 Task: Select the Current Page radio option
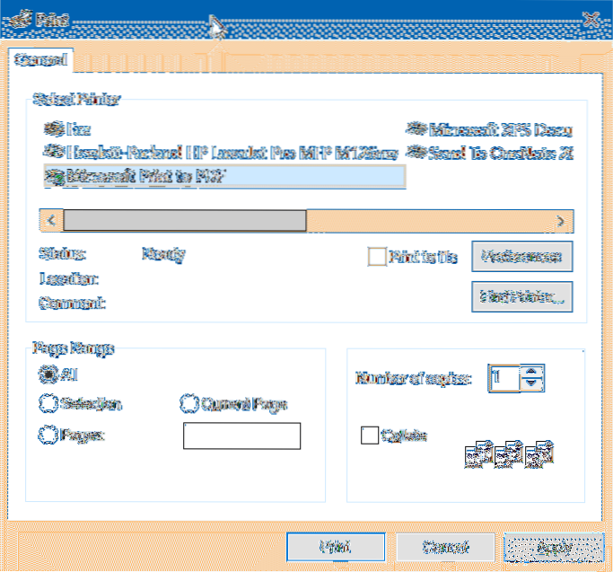[189, 404]
